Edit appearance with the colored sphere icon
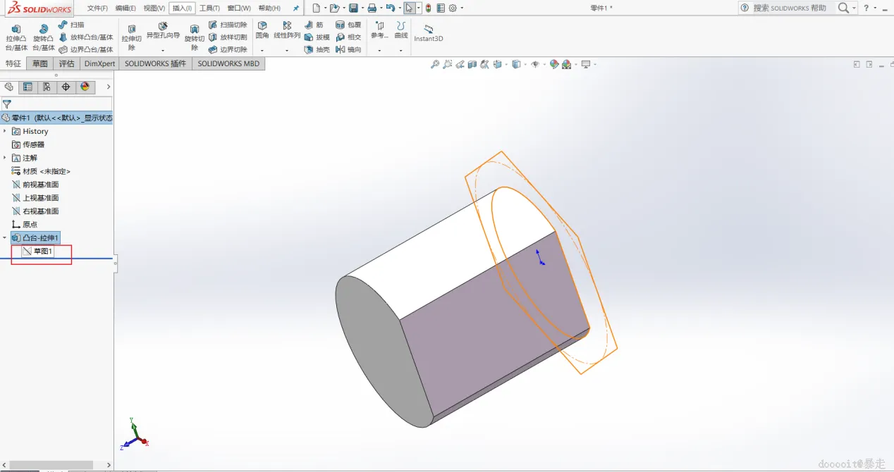Image resolution: width=894 pixels, height=472 pixels. tap(554, 64)
